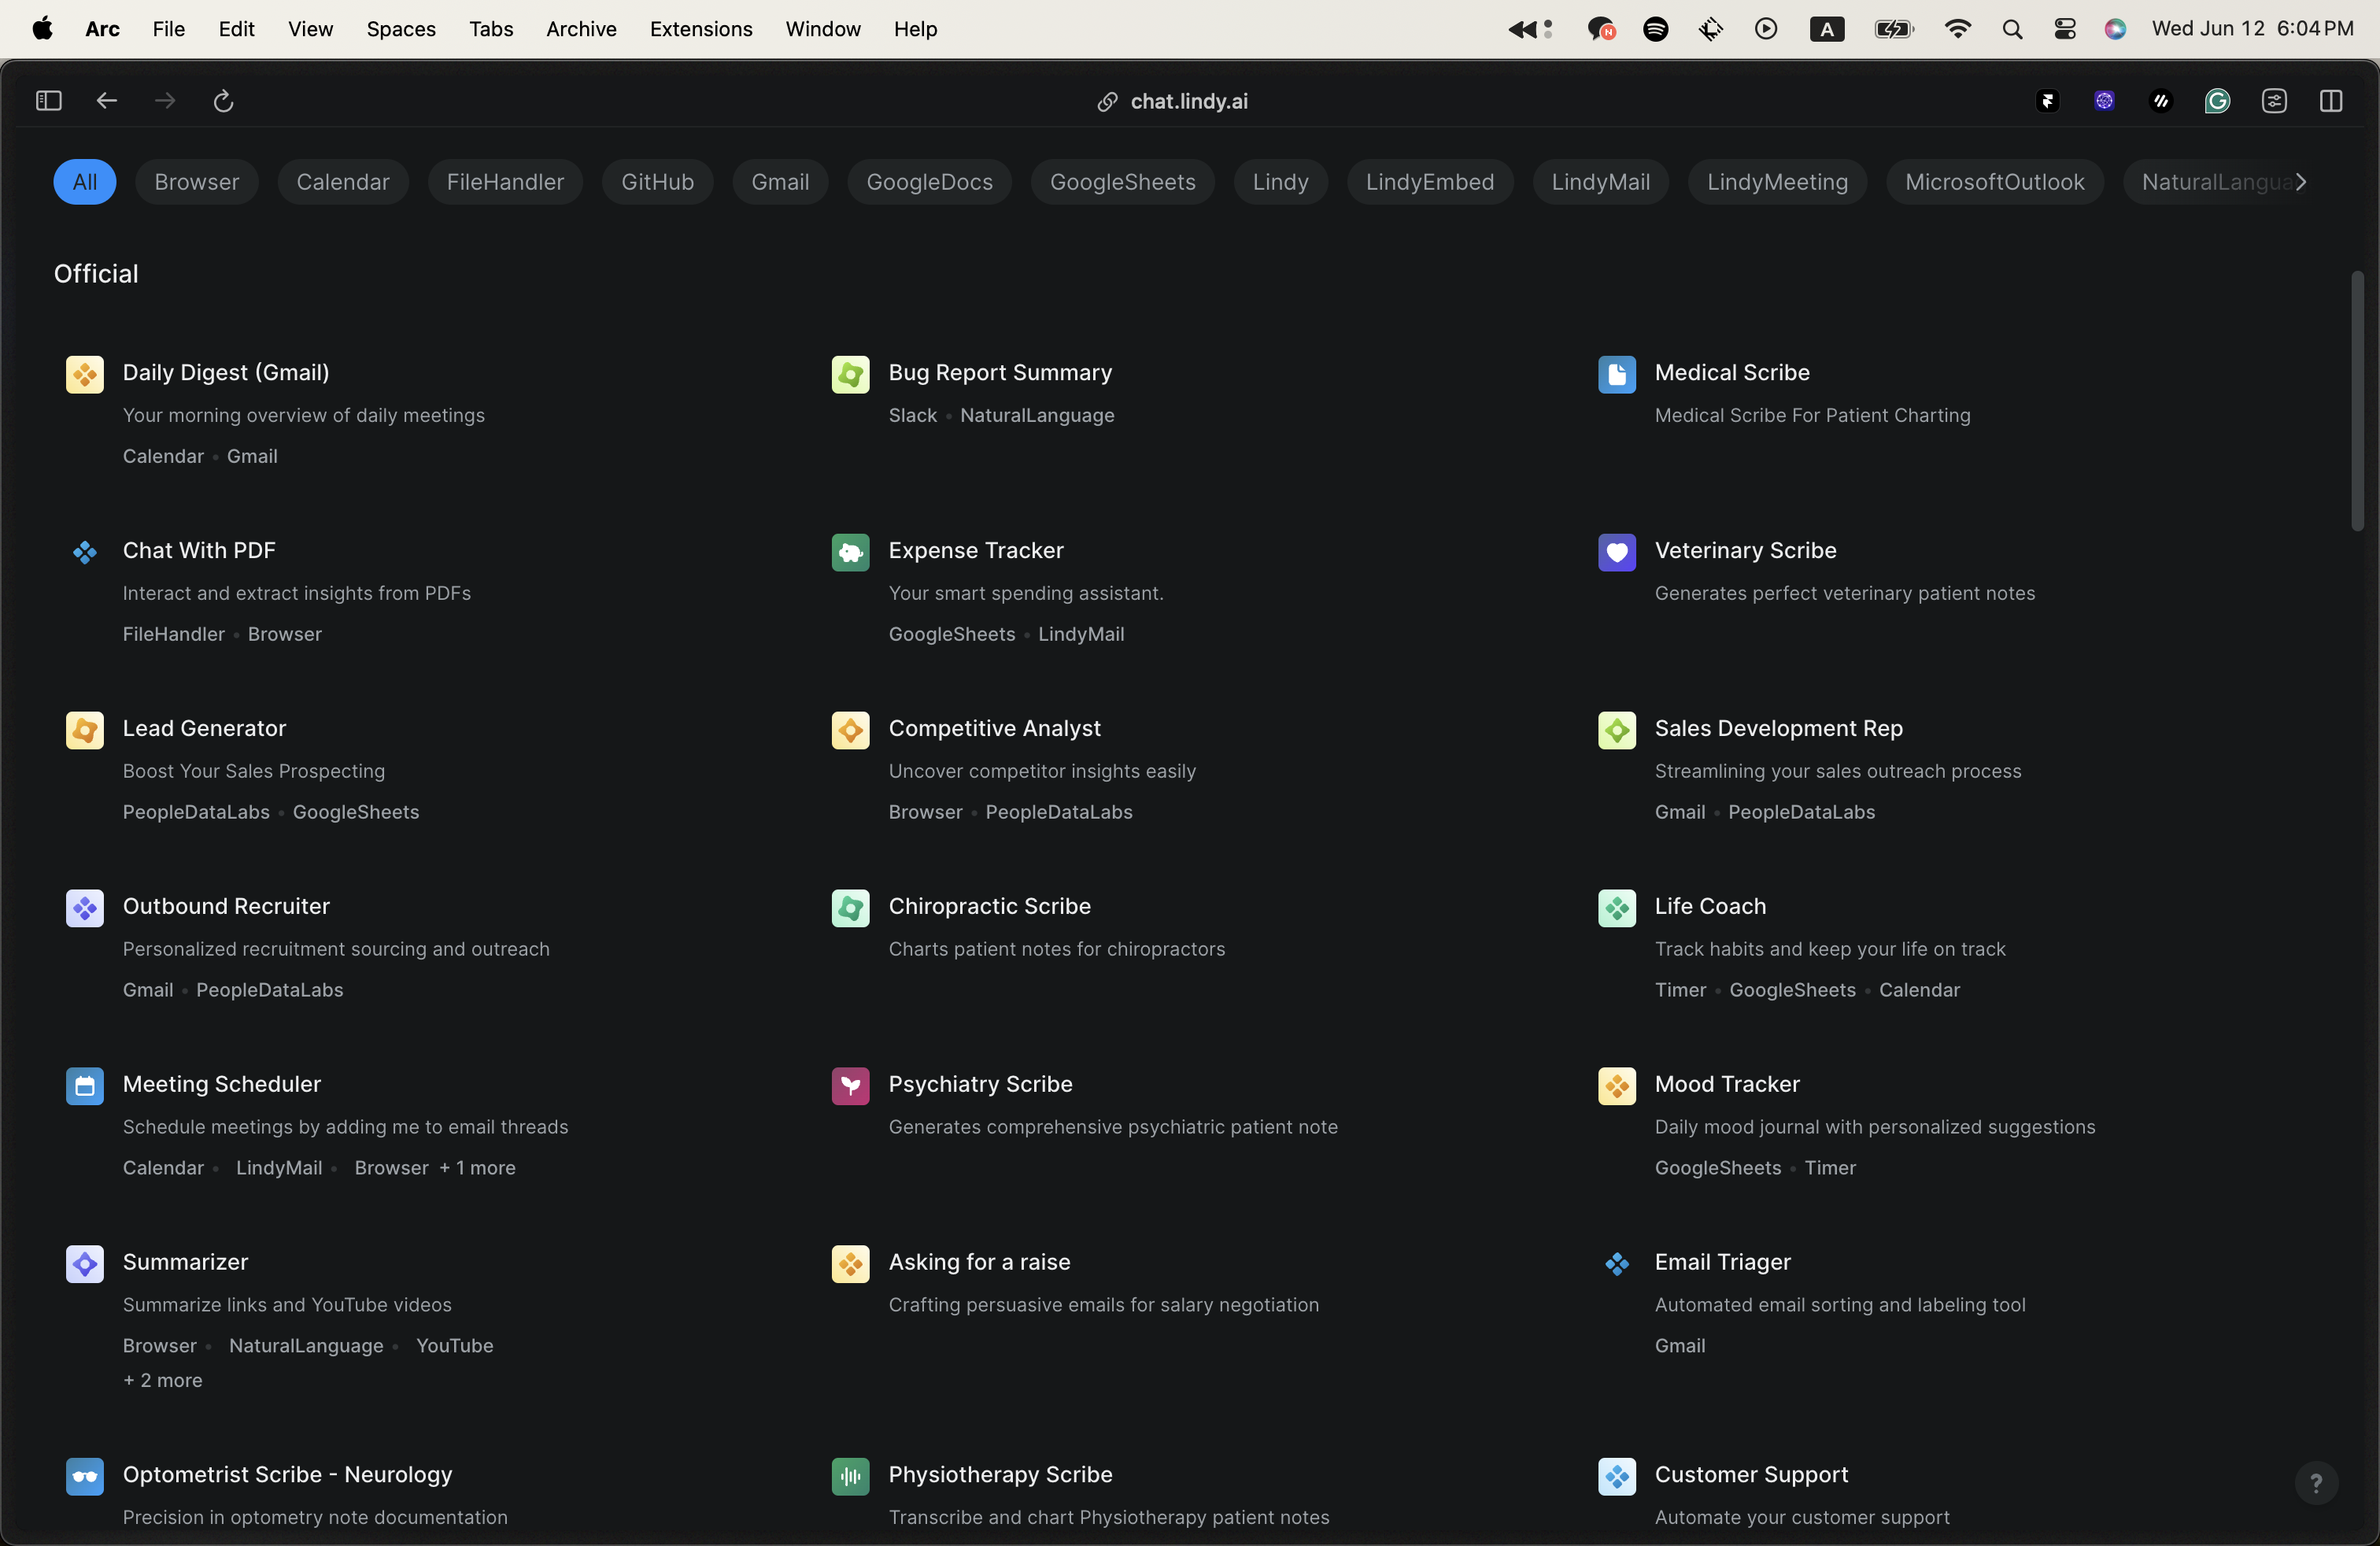This screenshot has height=1546, width=2380.
Task: Click the help question mark button
Action: coord(2316,1483)
